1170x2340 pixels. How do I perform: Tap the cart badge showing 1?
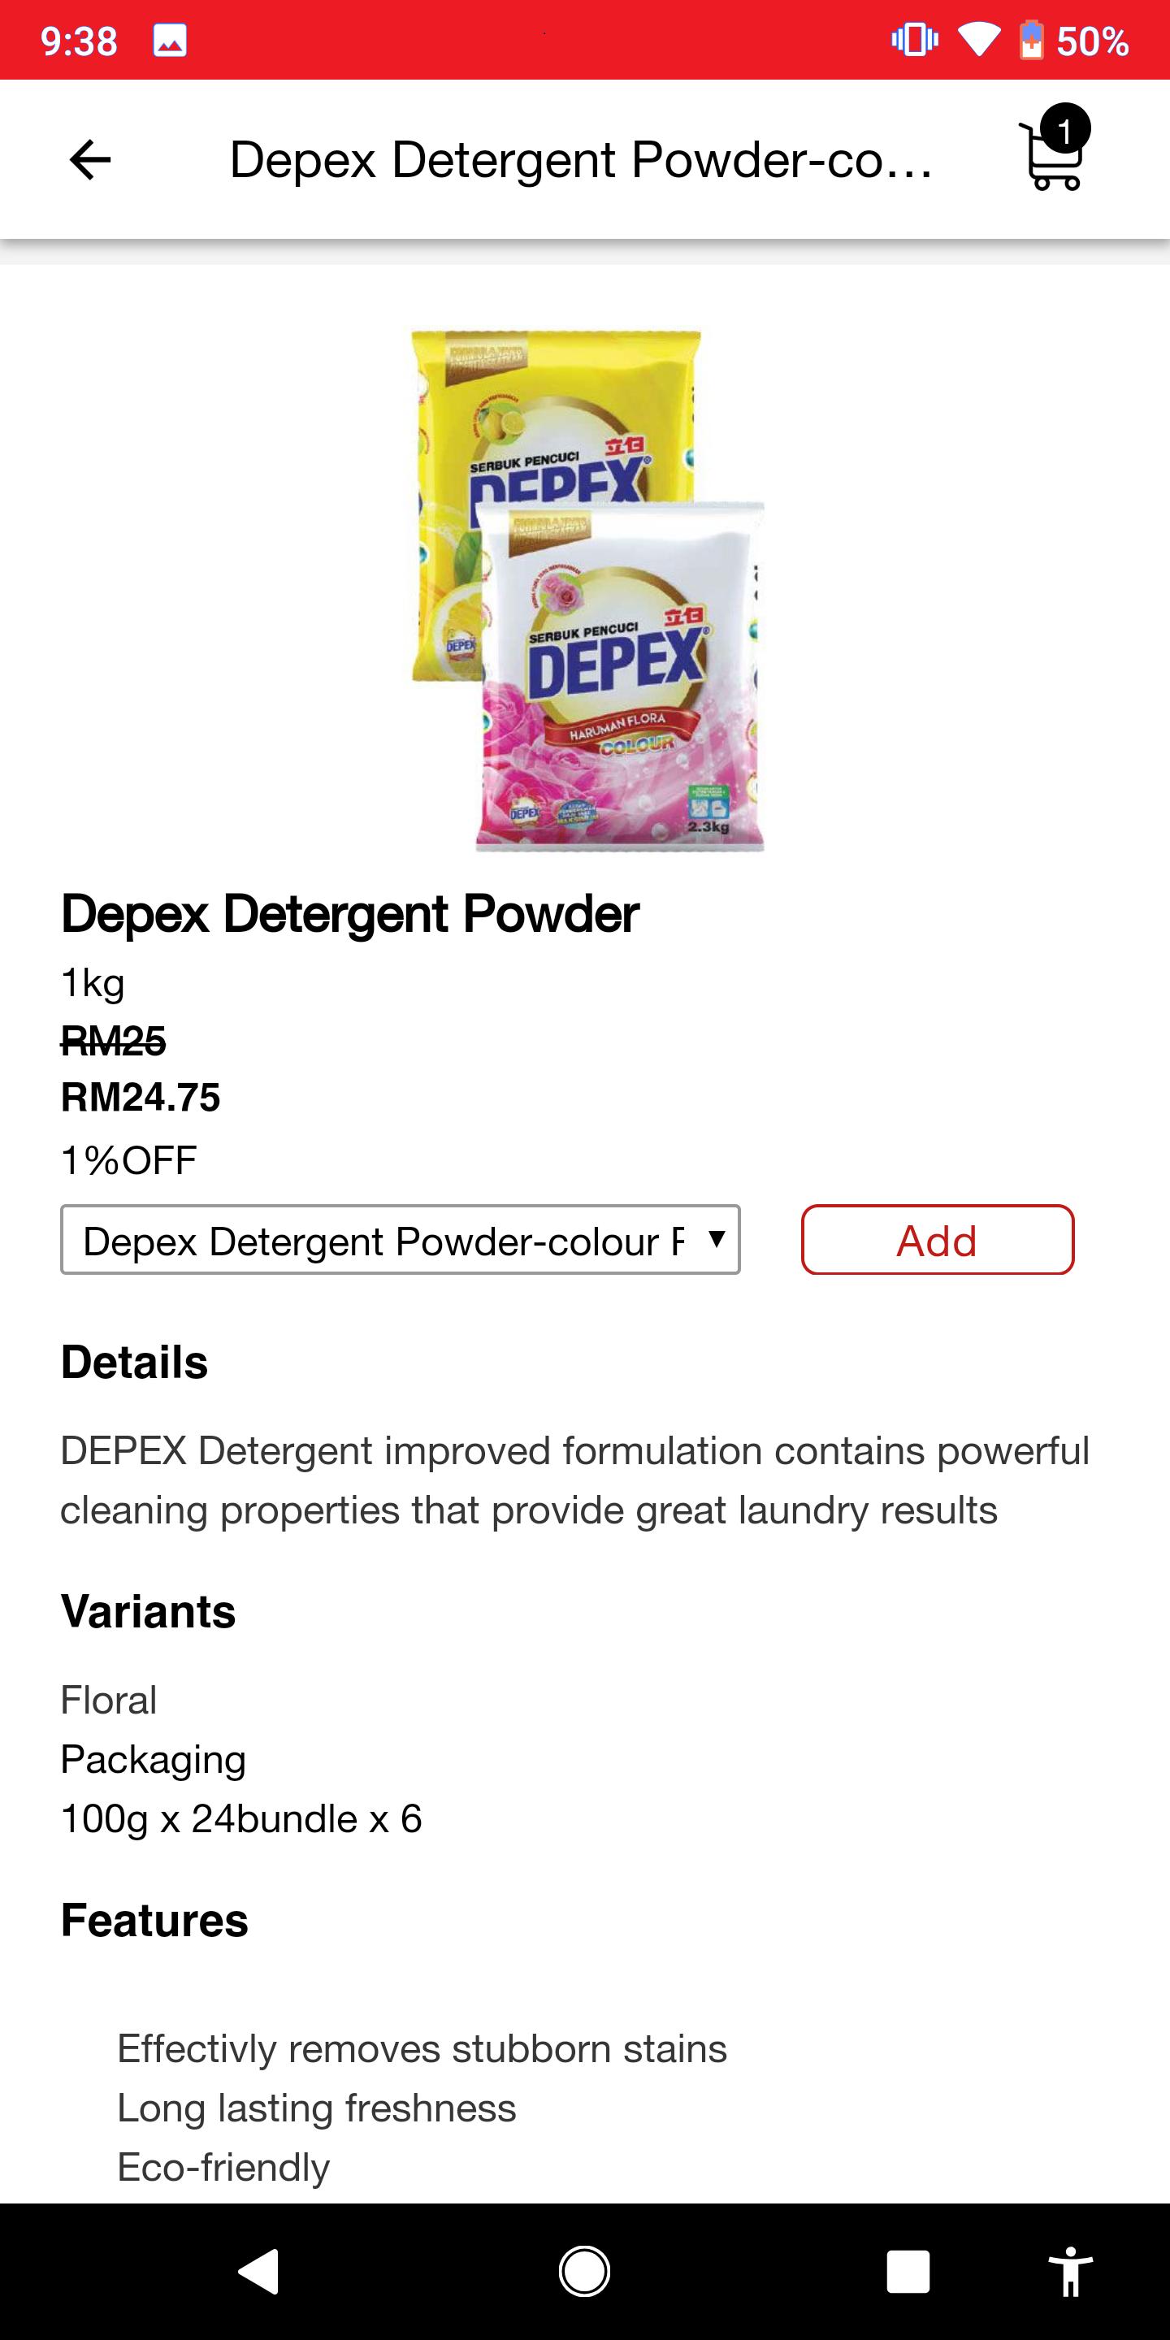tap(1064, 130)
